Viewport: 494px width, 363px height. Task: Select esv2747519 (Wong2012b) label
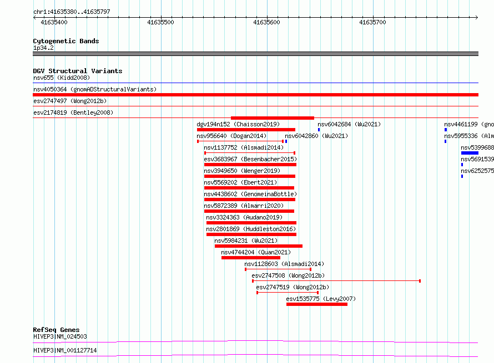[293, 287]
